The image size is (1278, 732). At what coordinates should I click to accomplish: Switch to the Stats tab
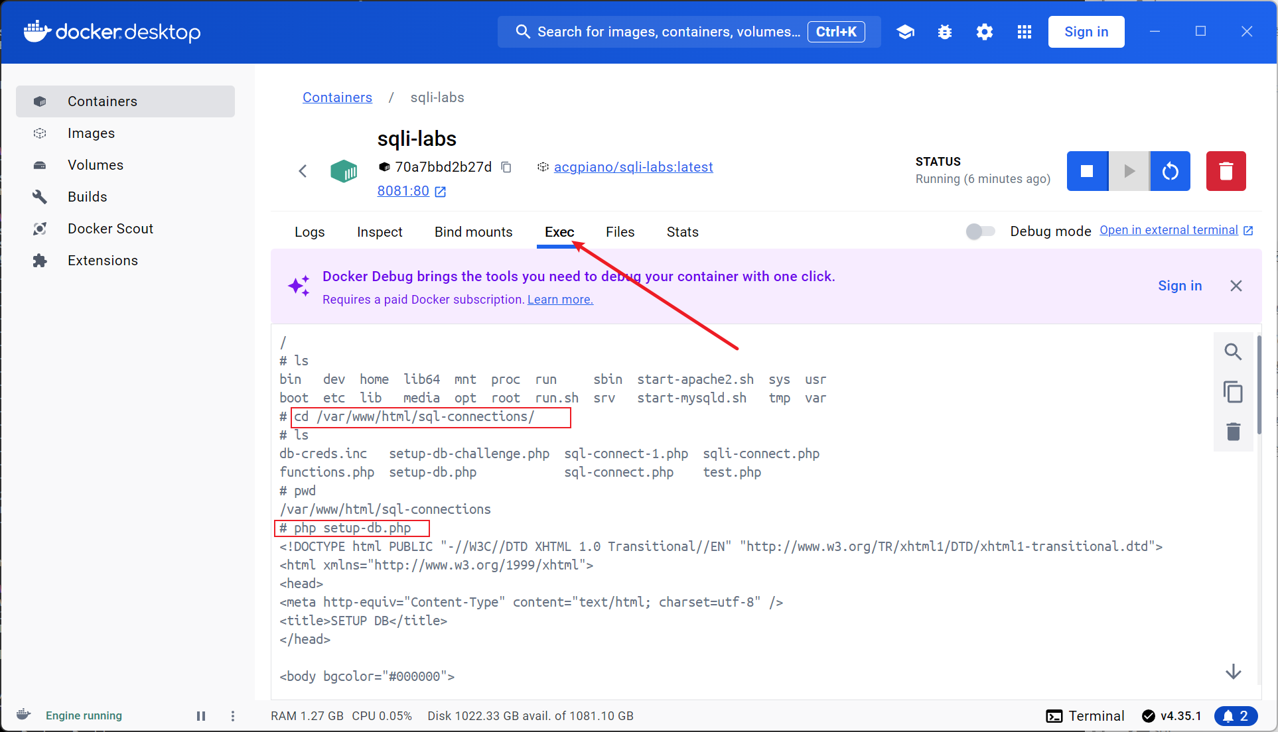[683, 232]
